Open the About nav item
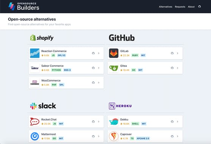Image resolution: width=211 pixels, height=144 pixels. [191, 7]
